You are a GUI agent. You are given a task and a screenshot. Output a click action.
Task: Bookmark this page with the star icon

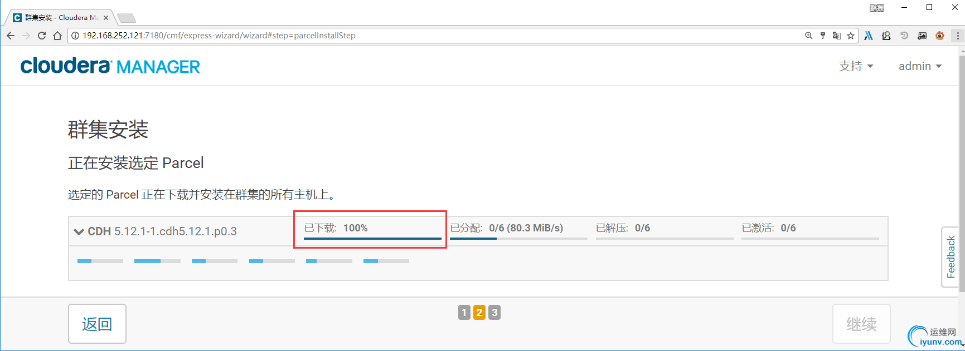[851, 36]
